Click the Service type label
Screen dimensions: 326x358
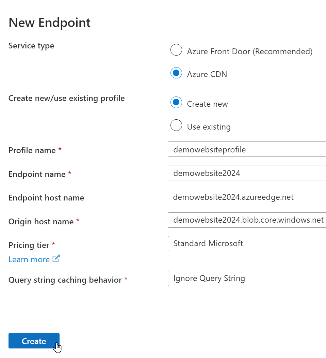pyautogui.click(x=31, y=46)
